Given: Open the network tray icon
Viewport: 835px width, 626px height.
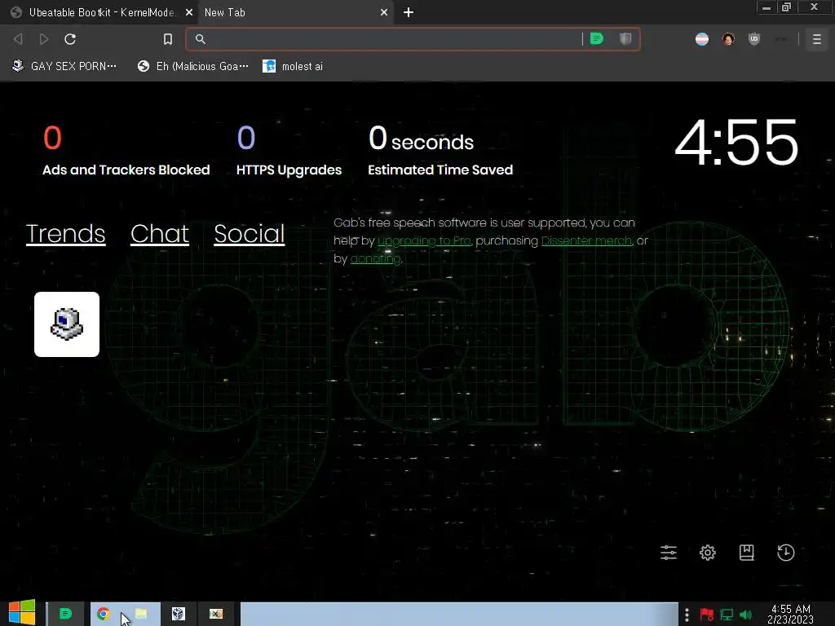Looking at the screenshot, I should point(727,615).
